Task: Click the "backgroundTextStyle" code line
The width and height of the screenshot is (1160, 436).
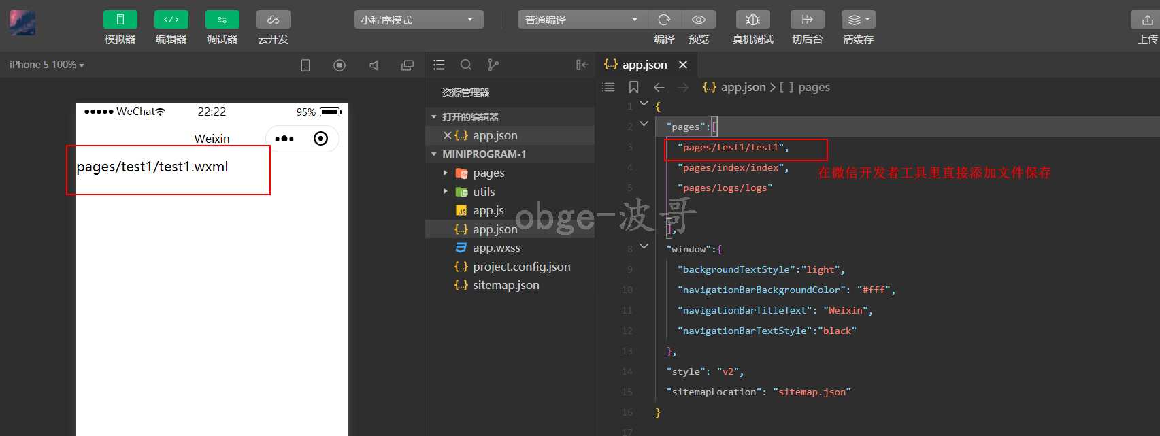Action: pos(761,269)
